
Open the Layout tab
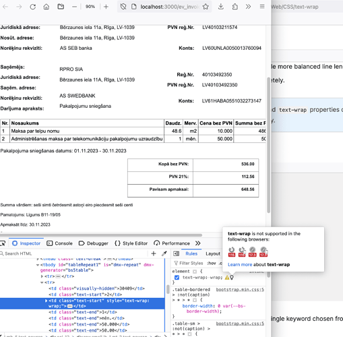pos(213,253)
